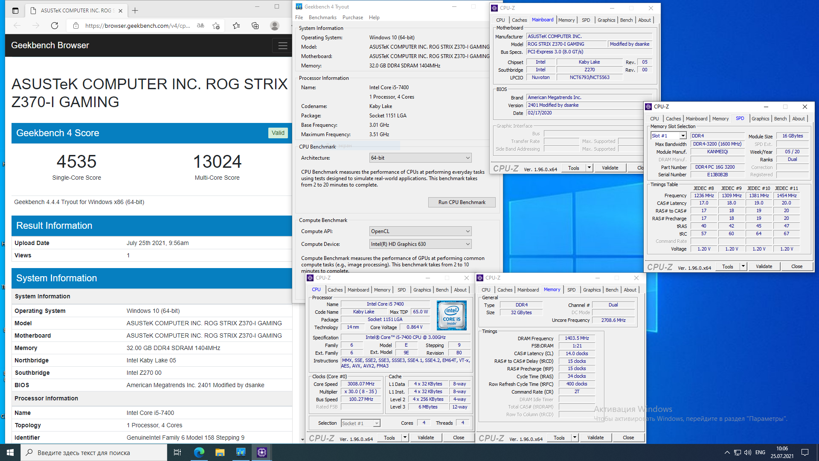This screenshot has width=819, height=461.
Task: Open the File menu in Geekbench
Action: pyautogui.click(x=299, y=18)
